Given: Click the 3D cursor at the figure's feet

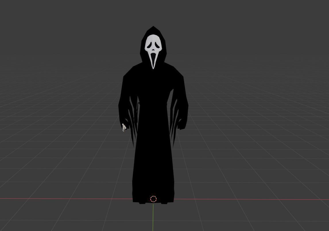Looking at the screenshot, I should (153, 199).
